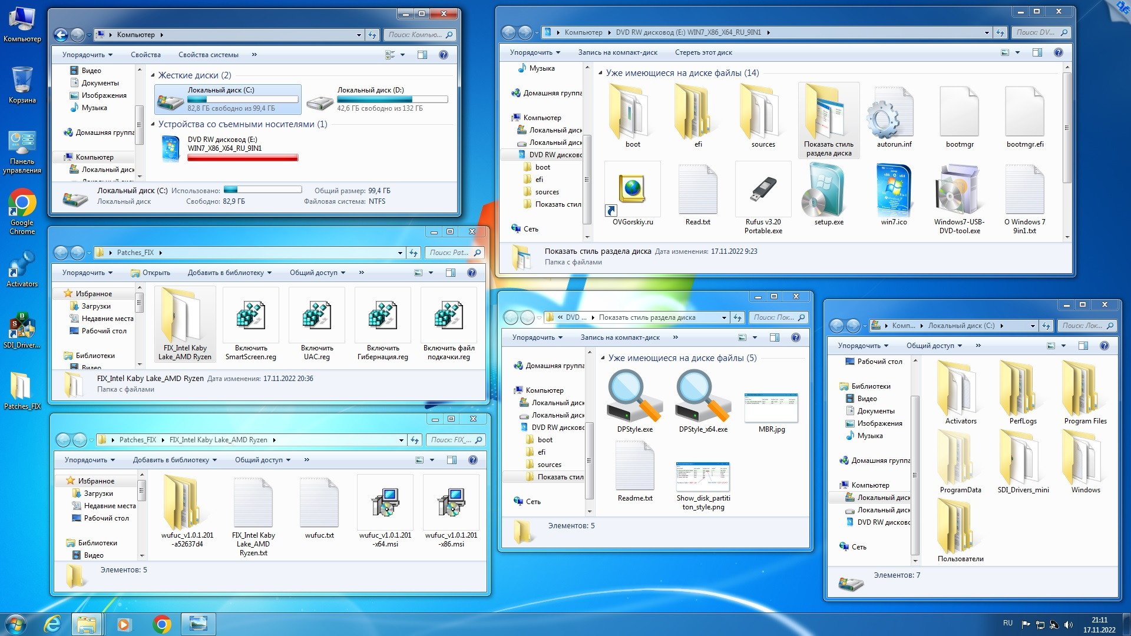1131x636 pixels.
Task: Click search input field in DVD RW window
Action: 1039,32
